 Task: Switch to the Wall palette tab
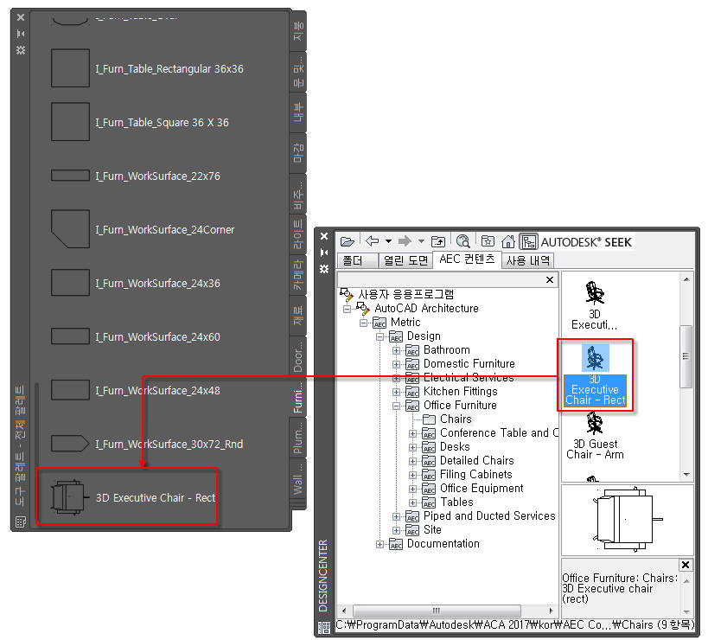tap(297, 478)
